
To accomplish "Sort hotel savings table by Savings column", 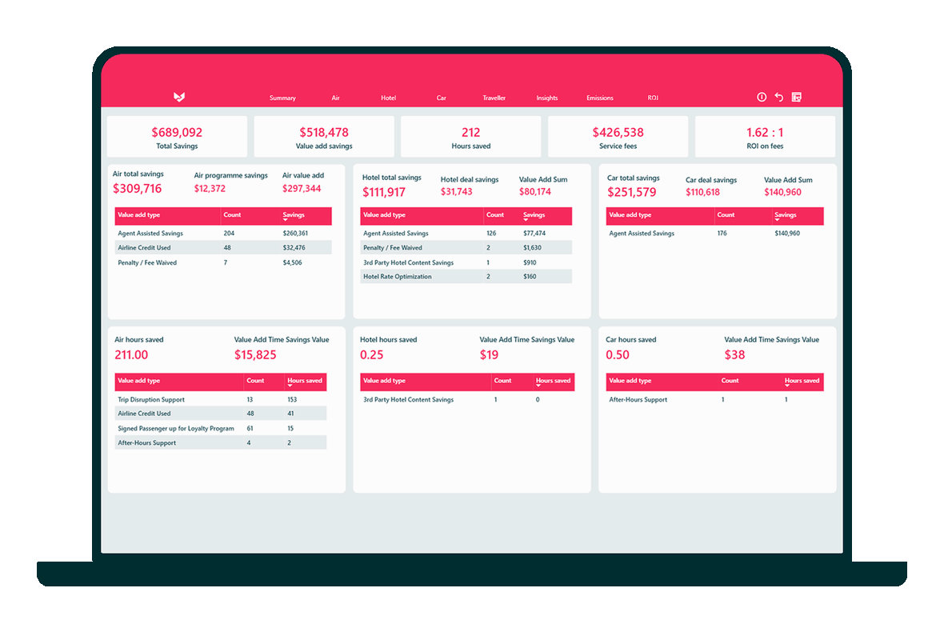I will 534,215.
